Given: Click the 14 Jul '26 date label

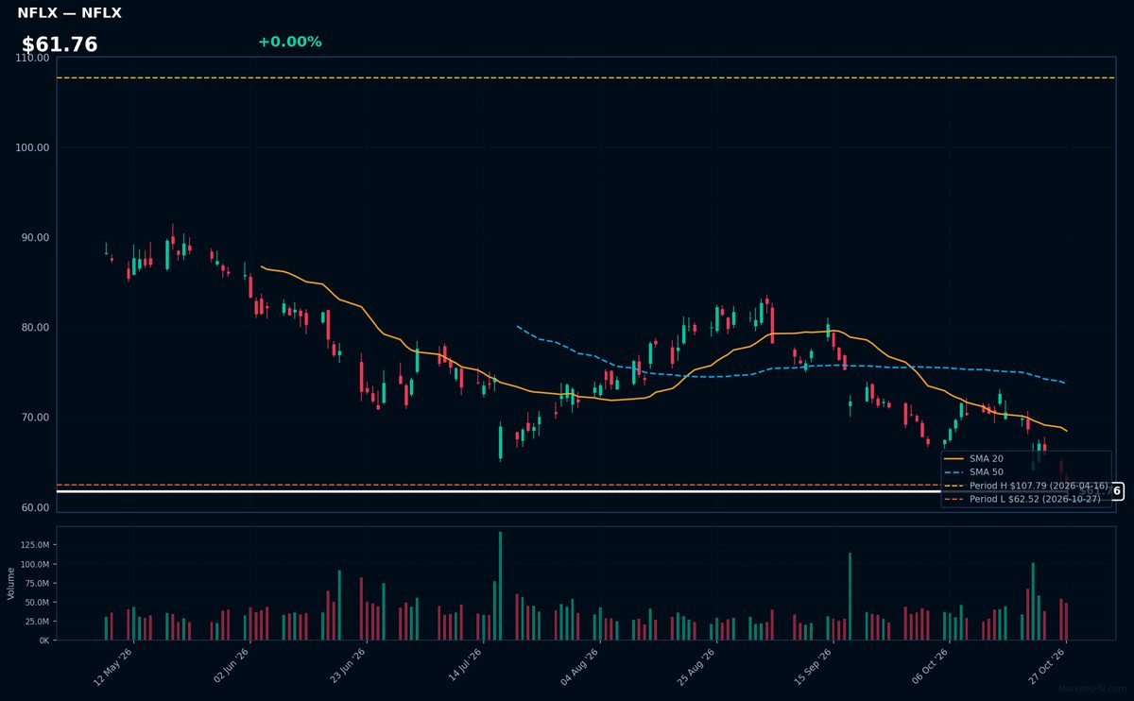Looking at the screenshot, I should pos(463,667).
